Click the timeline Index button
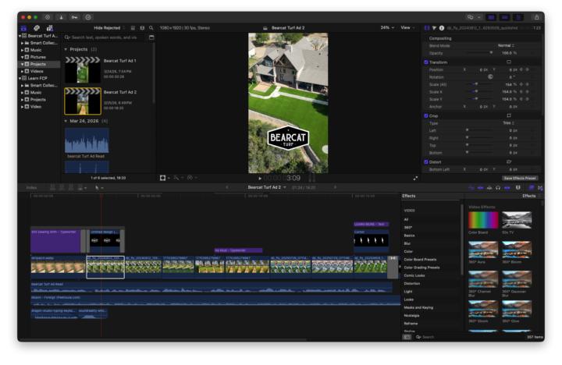 click(x=31, y=187)
